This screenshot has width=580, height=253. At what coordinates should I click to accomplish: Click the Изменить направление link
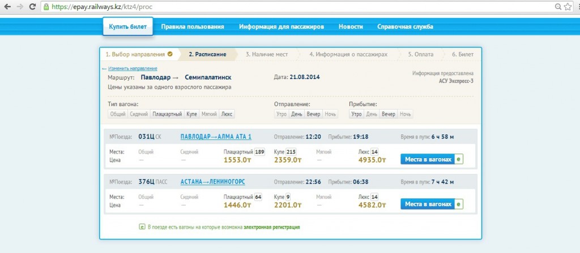pos(128,68)
